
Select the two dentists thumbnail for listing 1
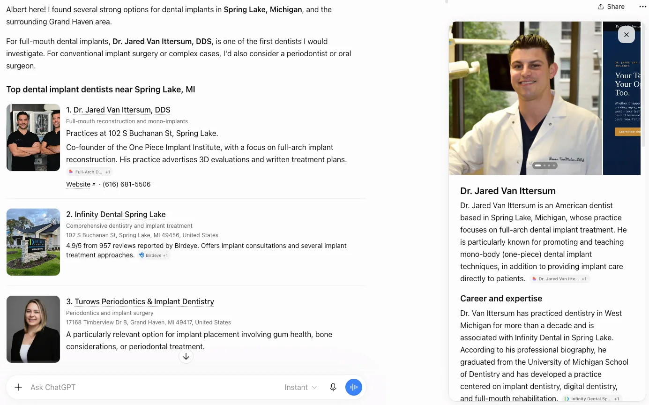(x=33, y=138)
